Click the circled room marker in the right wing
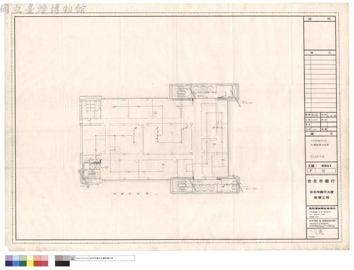This screenshot has width=354, height=270. (x=214, y=144)
